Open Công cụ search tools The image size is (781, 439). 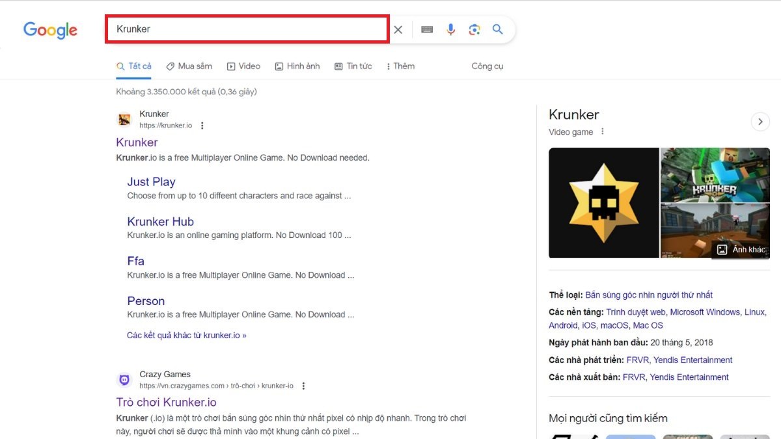[487, 66]
